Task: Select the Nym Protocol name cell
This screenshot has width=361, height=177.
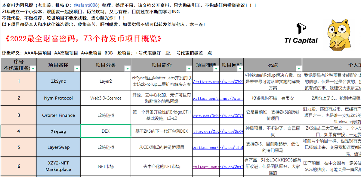Action: point(58,98)
